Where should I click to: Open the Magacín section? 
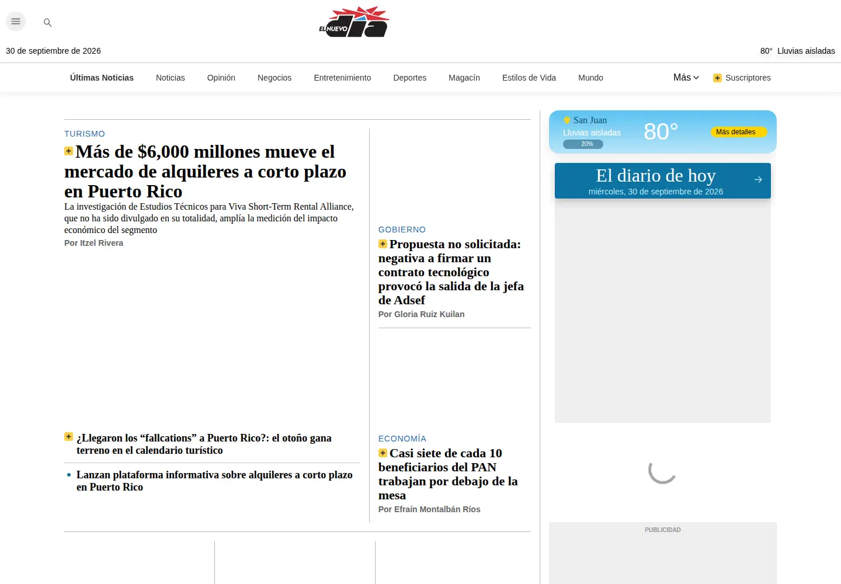click(x=464, y=78)
